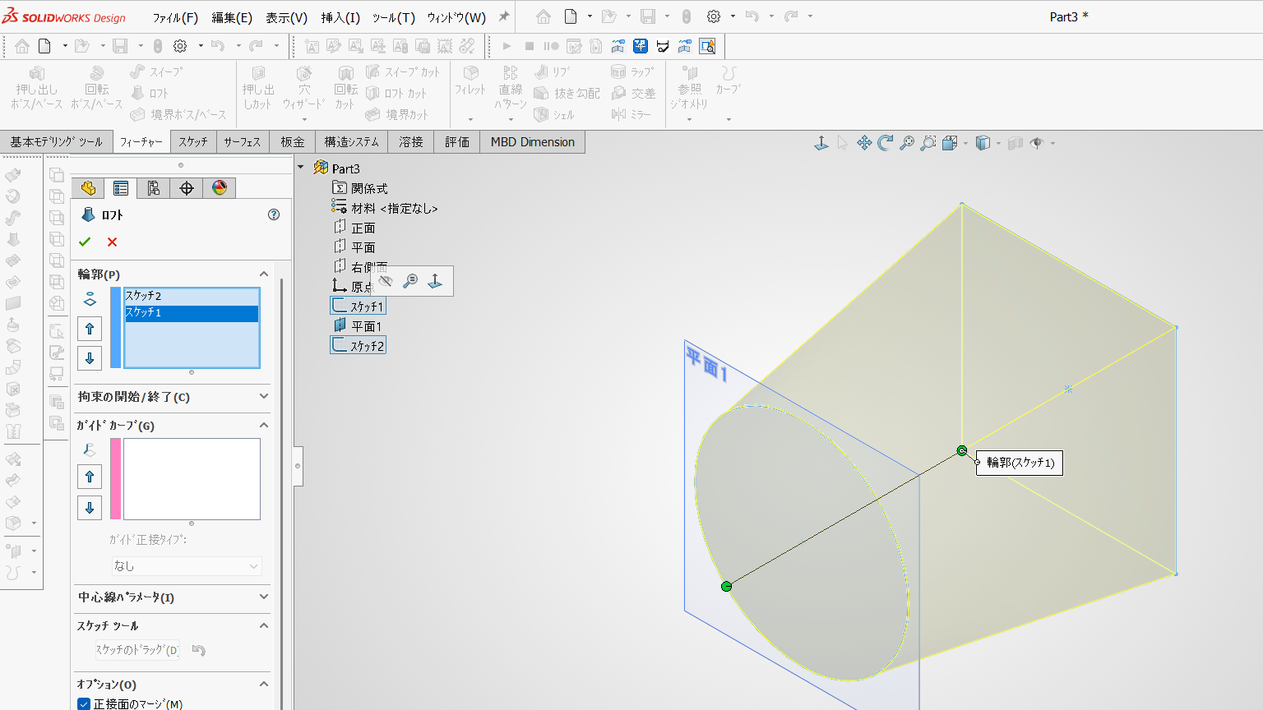Screen dimensions: 1263x710
Task: Select スケッチ2 in the profiles list
Action: (192, 296)
